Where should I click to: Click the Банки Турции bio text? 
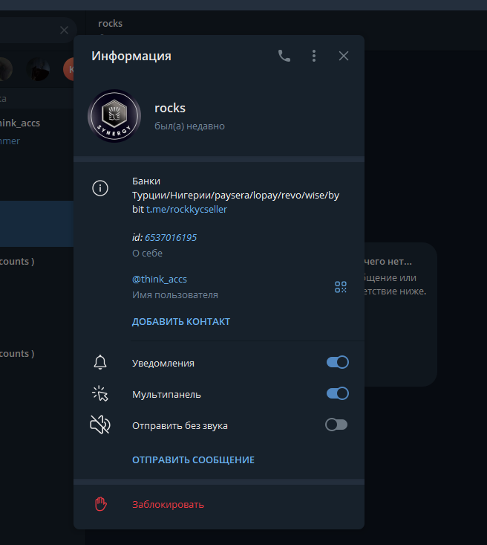pyautogui.click(x=235, y=195)
